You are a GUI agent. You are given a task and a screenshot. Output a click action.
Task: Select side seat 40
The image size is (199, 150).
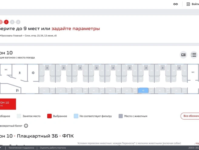(x=160, y=90)
